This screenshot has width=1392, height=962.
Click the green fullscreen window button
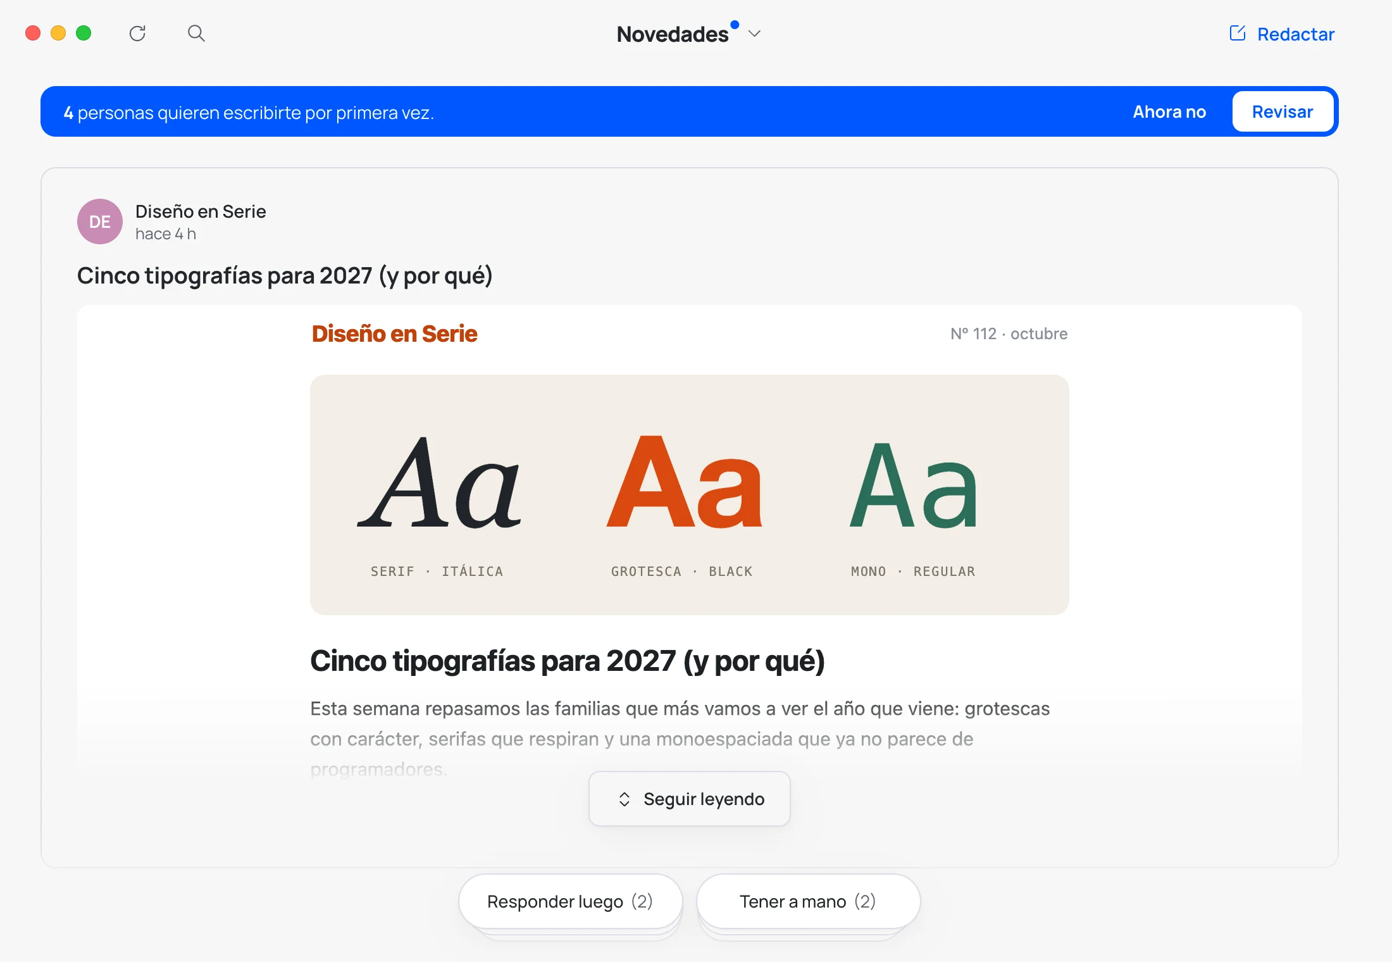click(x=84, y=33)
